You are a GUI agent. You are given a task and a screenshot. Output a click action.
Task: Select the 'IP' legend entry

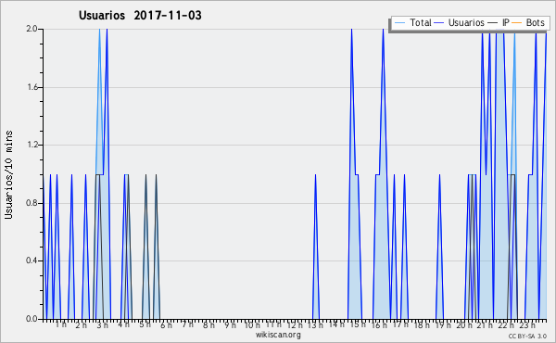(506, 22)
